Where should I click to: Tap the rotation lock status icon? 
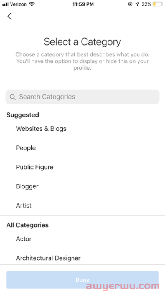(x=130, y=4)
